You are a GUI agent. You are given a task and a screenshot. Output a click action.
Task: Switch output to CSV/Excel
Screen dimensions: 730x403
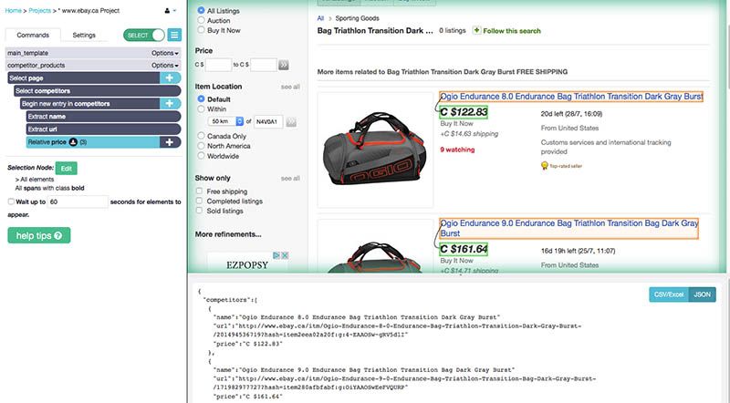(x=669, y=294)
